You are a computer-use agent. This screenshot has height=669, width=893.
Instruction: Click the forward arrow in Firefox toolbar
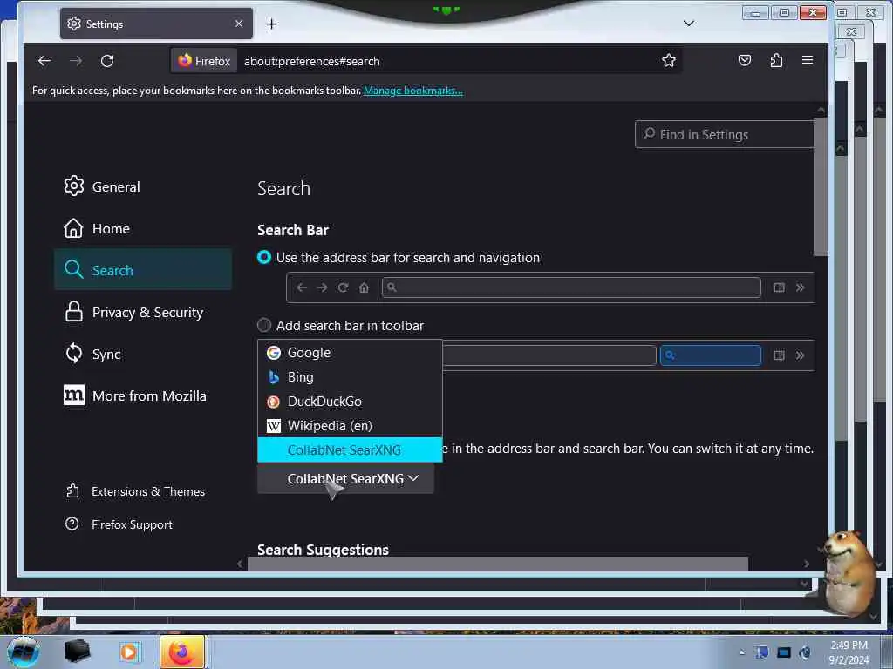pyautogui.click(x=76, y=61)
